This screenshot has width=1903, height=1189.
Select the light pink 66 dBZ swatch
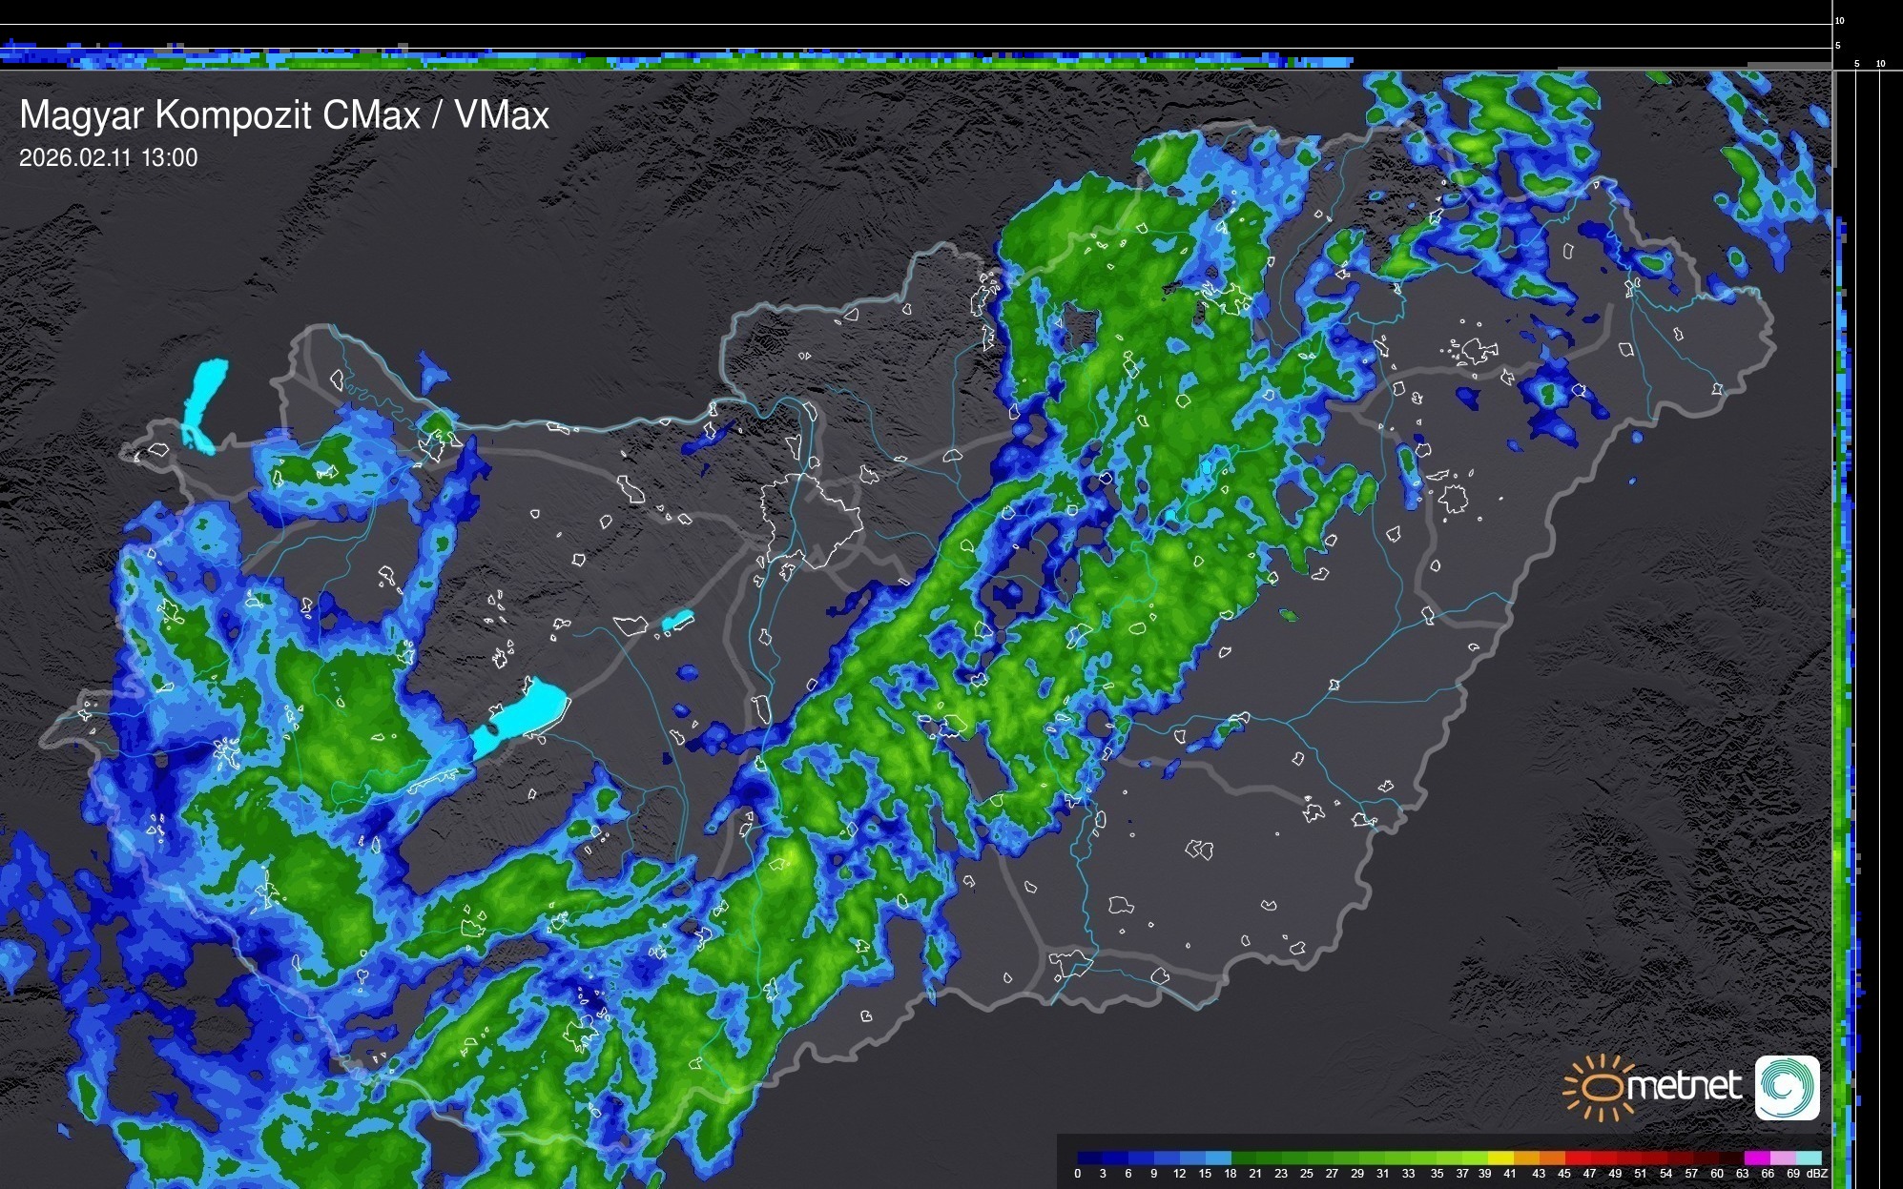pos(1783,1158)
